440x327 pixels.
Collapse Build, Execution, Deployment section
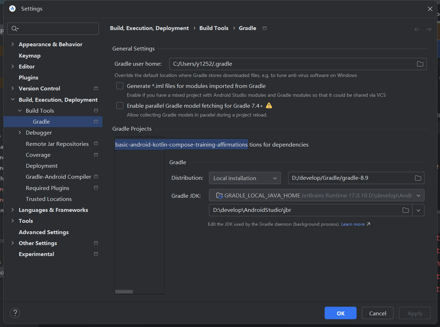coord(13,100)
